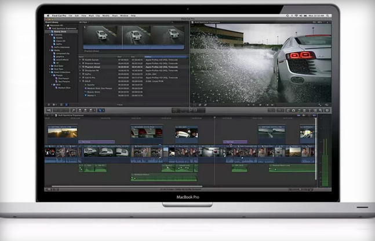Collapse the Macintosh HD disclosure triangle

pyautogui.click(x=46, y=25)
